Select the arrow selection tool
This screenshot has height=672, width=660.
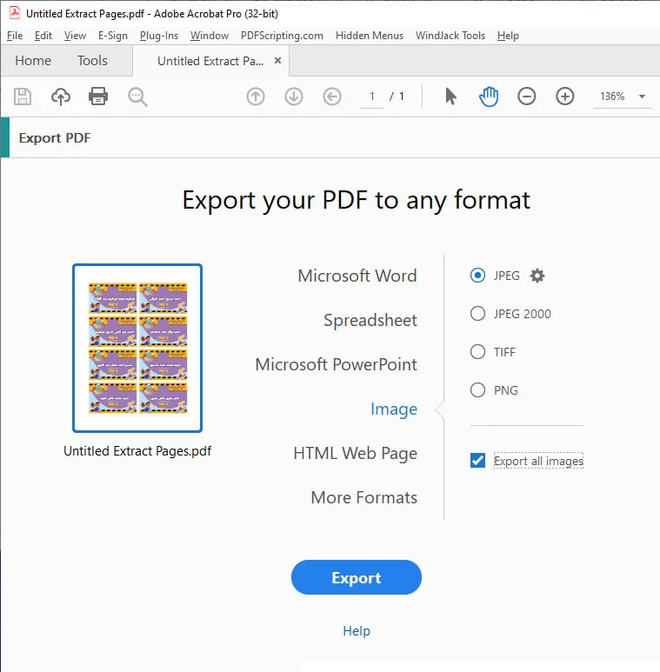click(450, 96)
